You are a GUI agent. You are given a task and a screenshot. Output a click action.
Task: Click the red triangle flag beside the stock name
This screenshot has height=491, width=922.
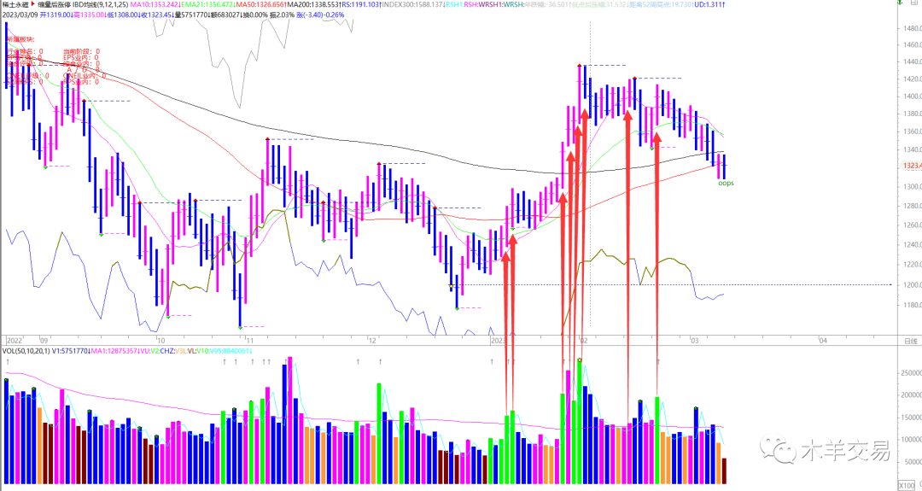(32, 3)
